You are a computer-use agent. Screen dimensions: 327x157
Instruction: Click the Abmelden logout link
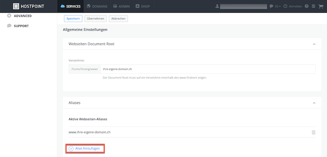click(293, 6)
